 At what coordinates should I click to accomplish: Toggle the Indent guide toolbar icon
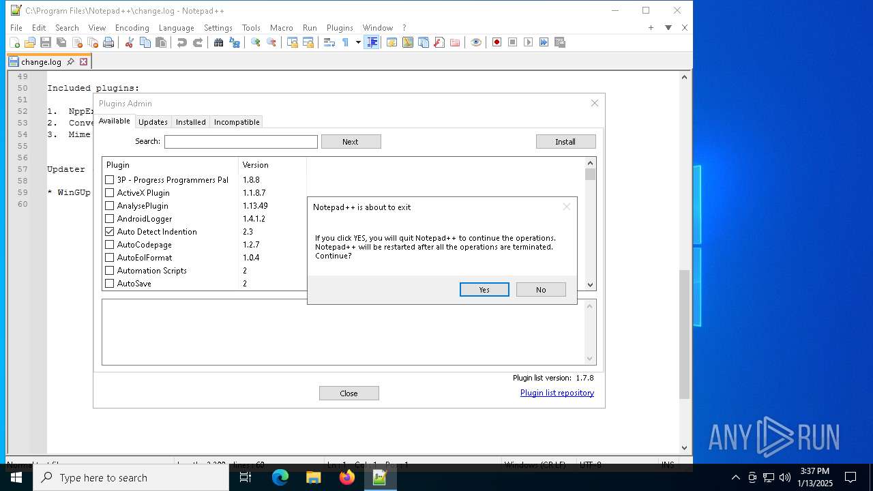point(372,42)
